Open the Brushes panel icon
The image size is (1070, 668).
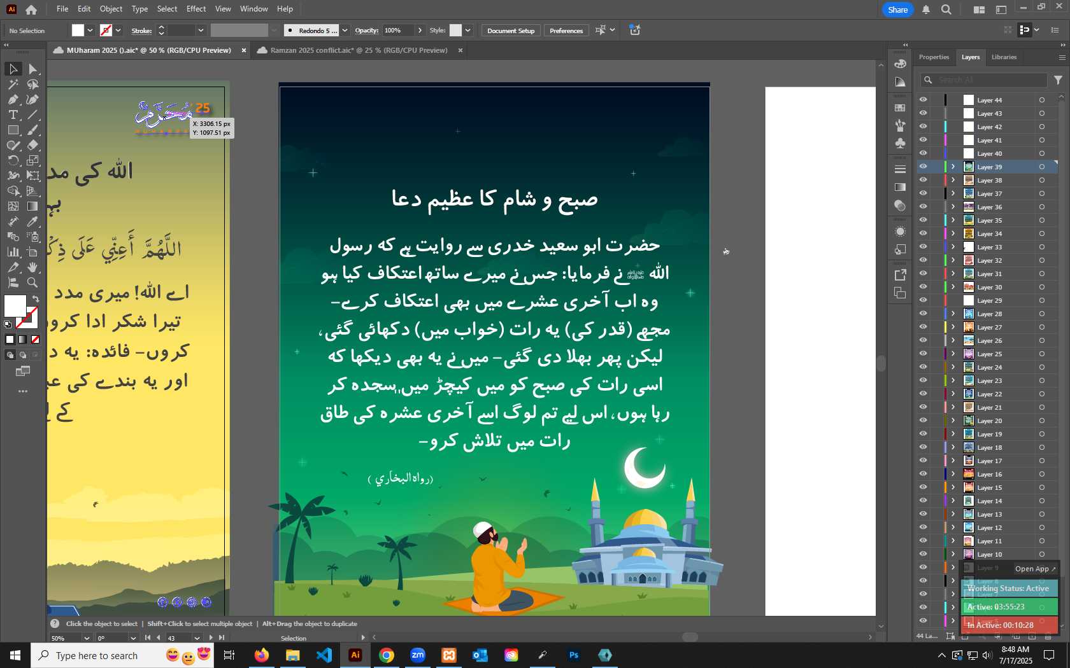pos(900,125)
